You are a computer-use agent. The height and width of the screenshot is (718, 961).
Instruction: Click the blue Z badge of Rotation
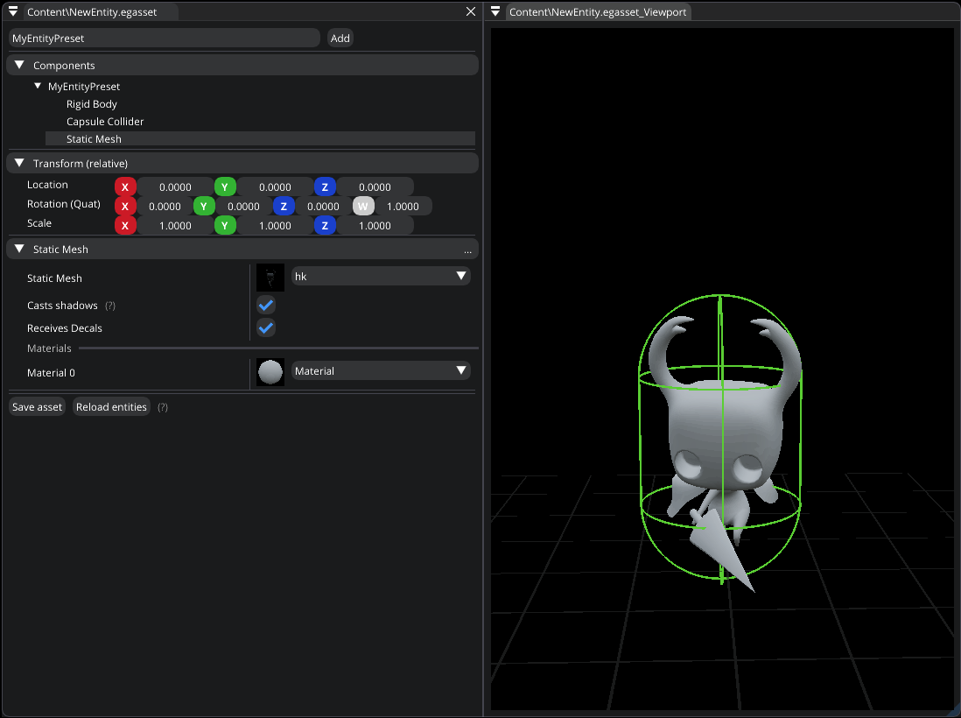click(284, 206)
